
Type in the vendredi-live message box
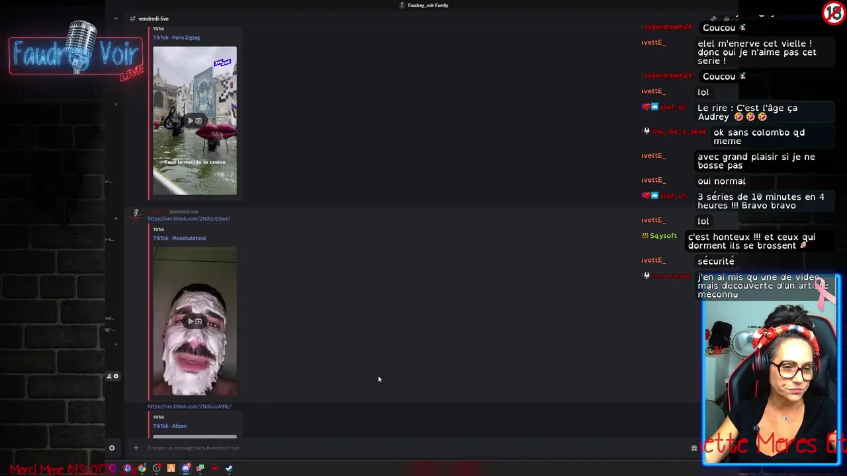tap(410, 448)
